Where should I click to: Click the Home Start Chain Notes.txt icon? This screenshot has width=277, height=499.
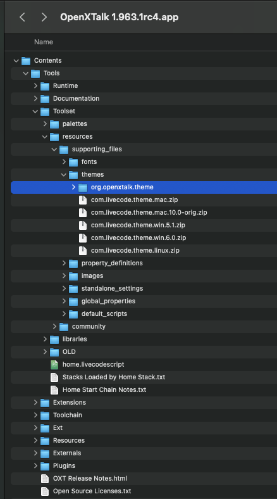[x=54, y=390]
